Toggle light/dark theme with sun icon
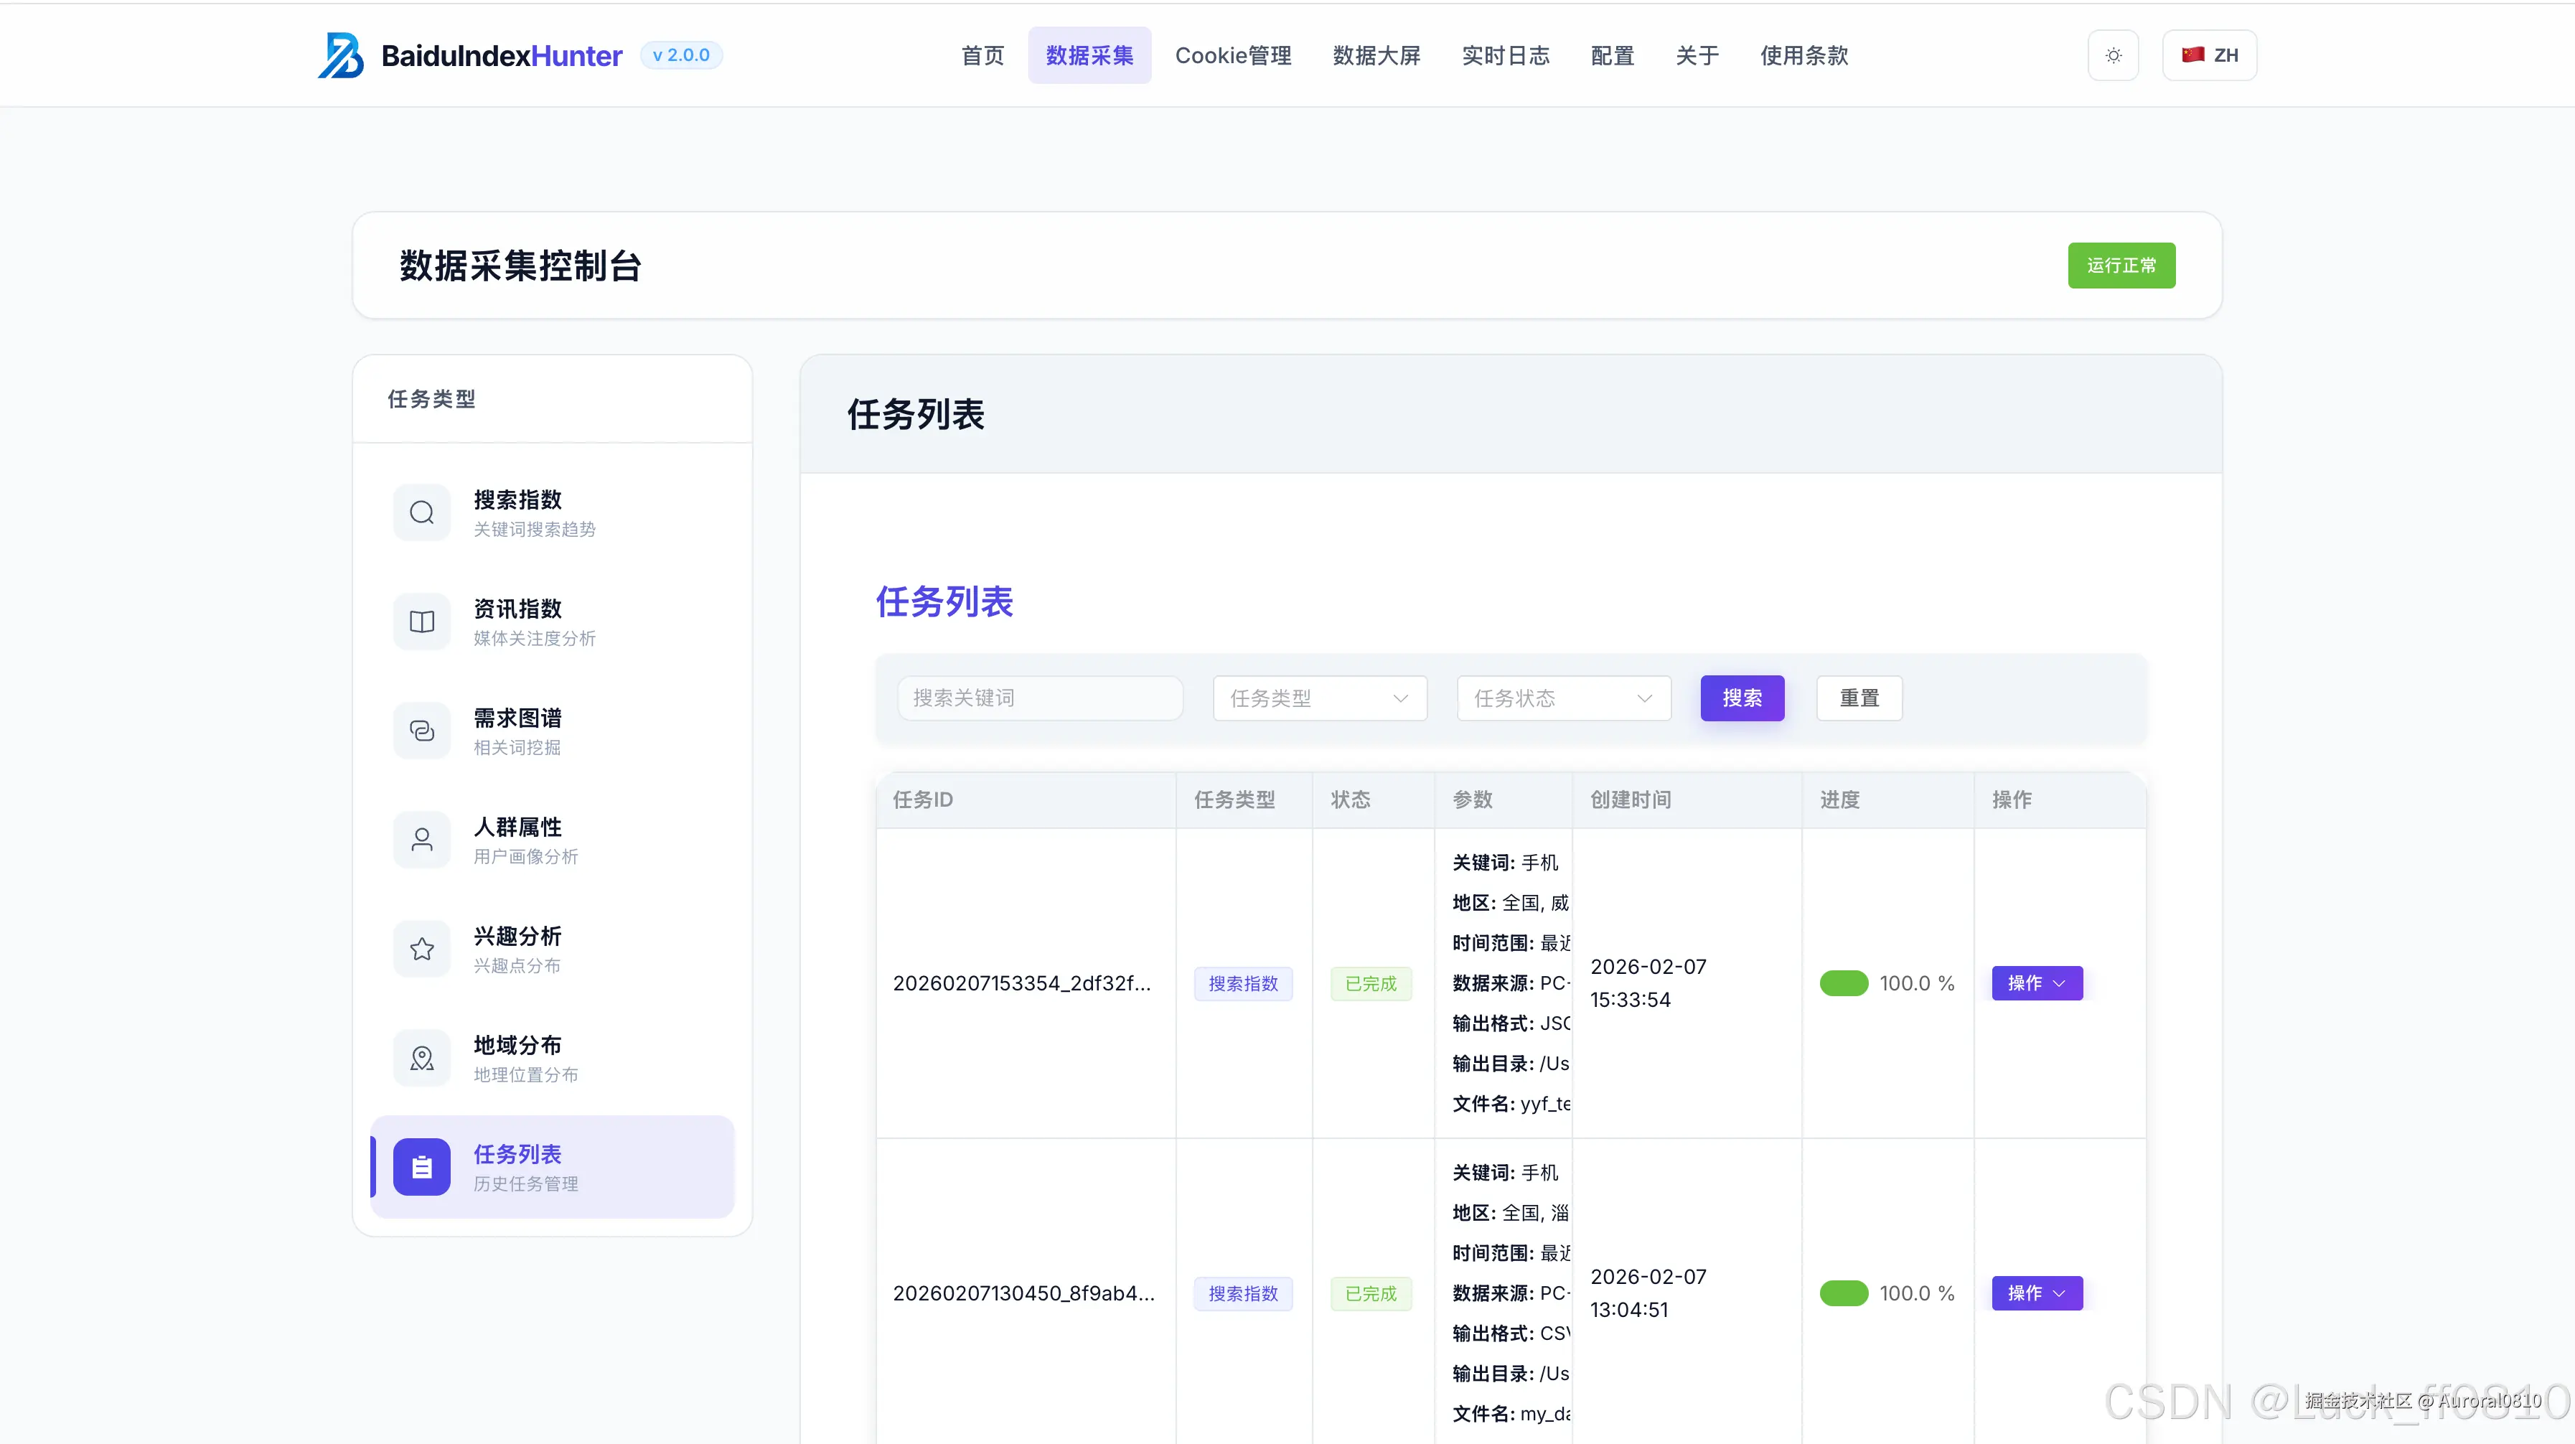The height and width of the screenshot is (1444, 2575). coord(2112,55)
